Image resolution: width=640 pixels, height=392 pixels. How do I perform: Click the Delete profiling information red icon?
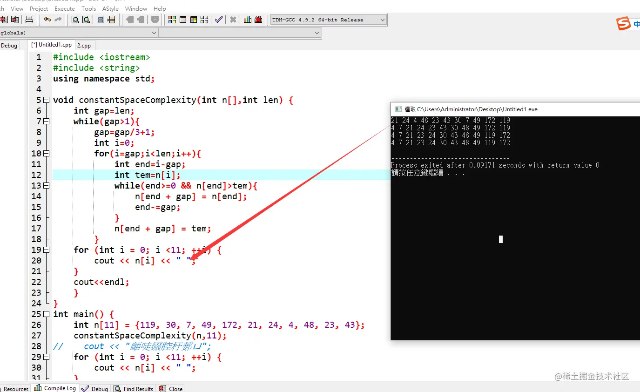(259, 20)
